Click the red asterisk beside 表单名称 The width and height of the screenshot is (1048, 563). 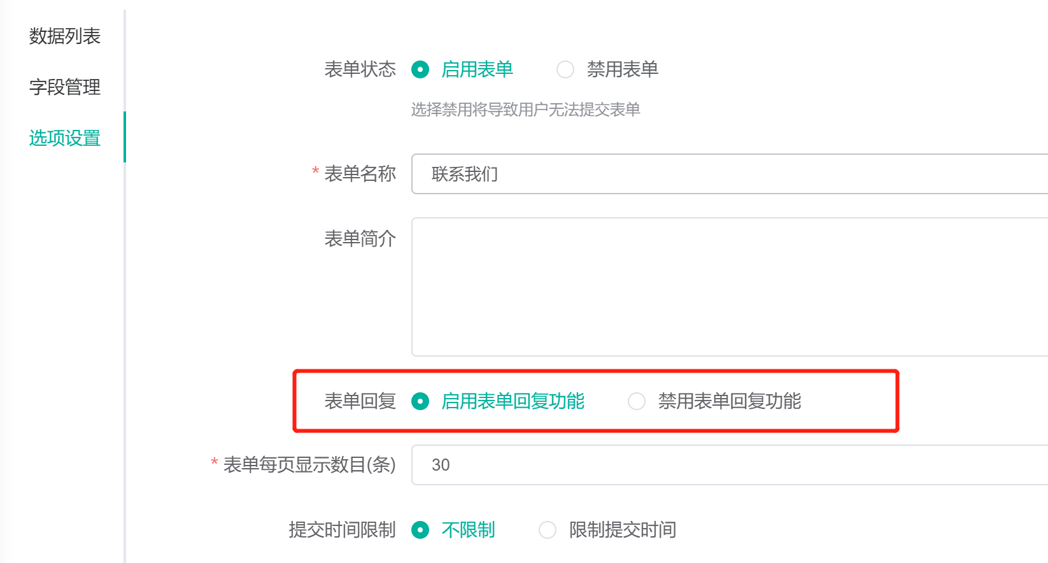(x=315, y=171)
